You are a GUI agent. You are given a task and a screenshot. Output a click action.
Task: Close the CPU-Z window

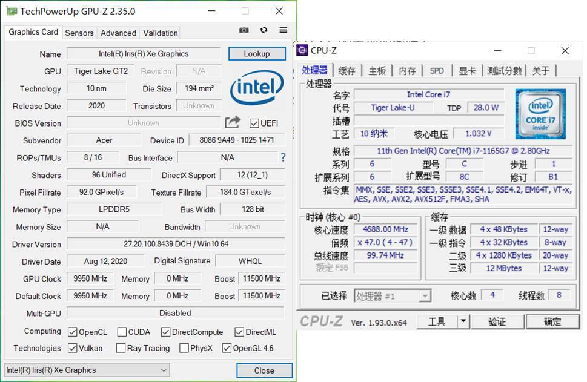pos(565,50)
